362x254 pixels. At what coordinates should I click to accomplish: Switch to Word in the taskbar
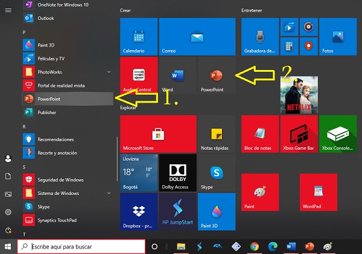pos(291,247)
